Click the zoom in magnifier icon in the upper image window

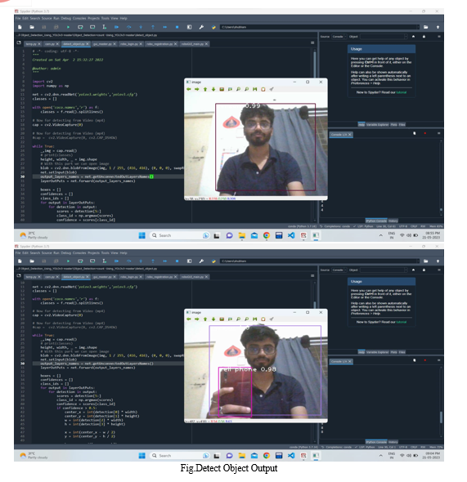(238, 89)
